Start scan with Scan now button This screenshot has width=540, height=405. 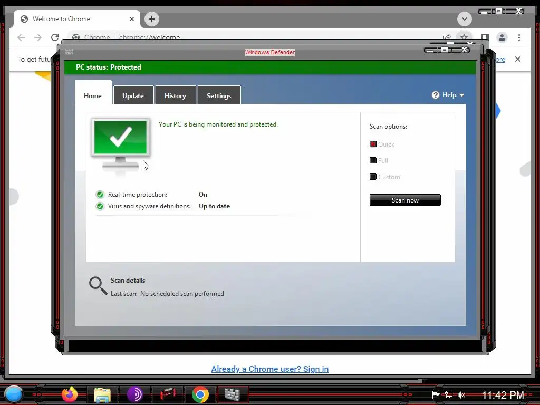[405, 200]
